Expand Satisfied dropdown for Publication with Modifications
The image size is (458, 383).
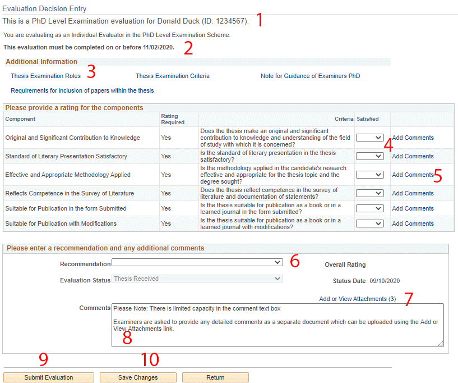coord(370,224)
